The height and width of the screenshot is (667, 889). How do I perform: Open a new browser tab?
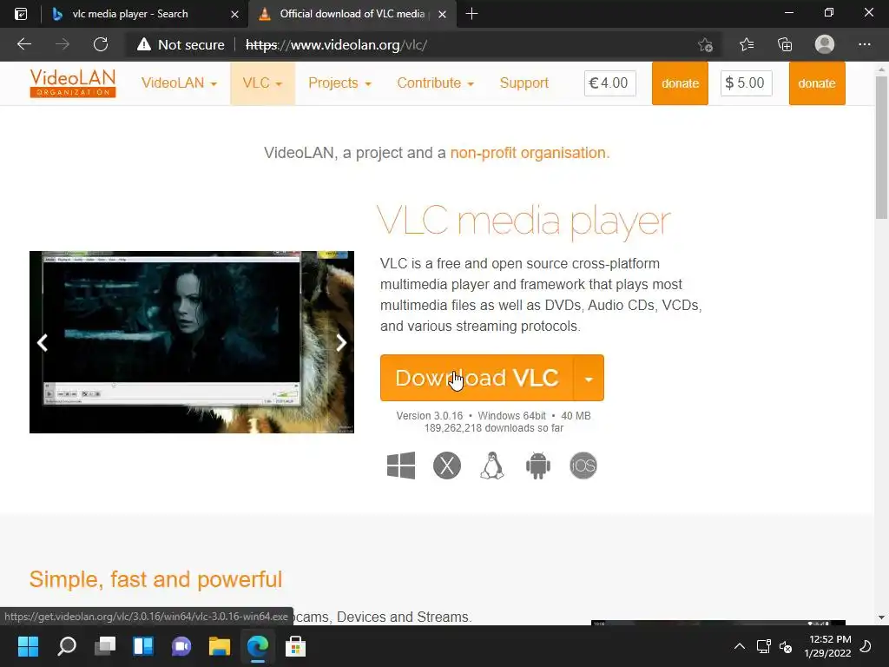pos(471,14)
